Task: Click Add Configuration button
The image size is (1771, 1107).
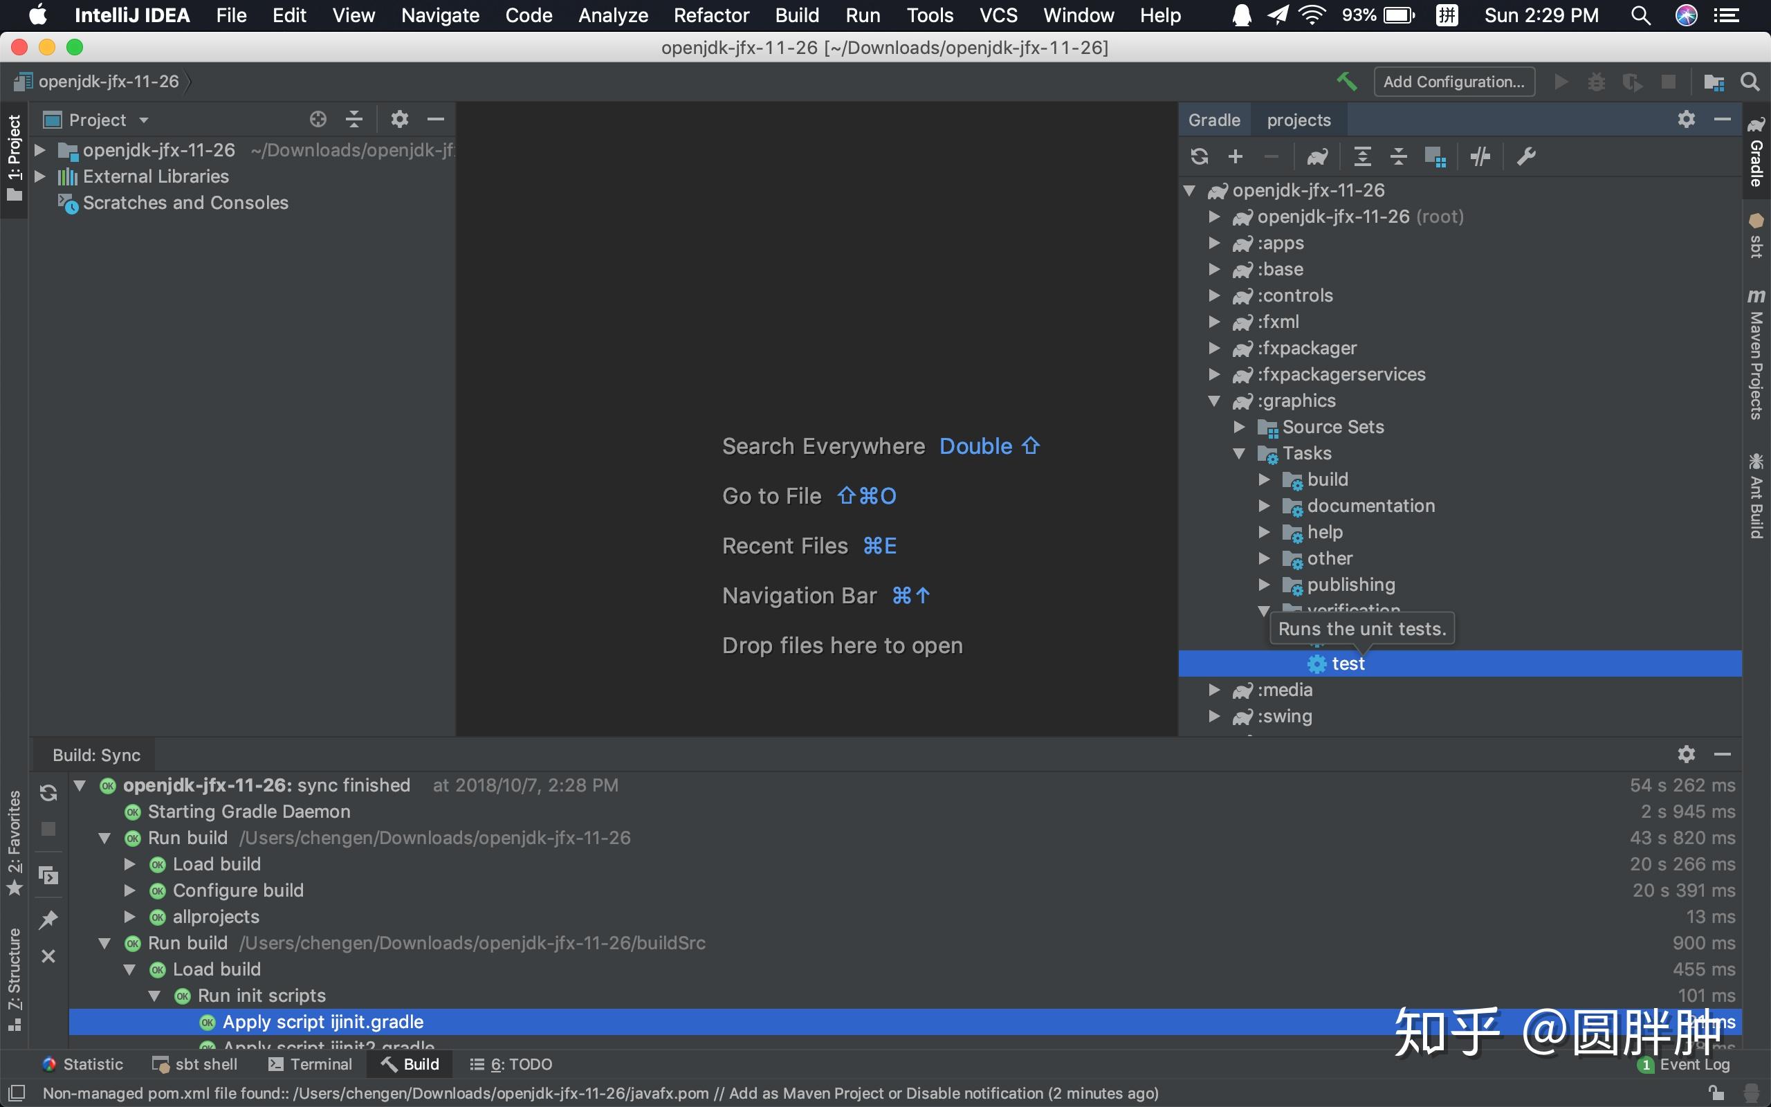Action: pyautogui.click(x=1453, y=82)
